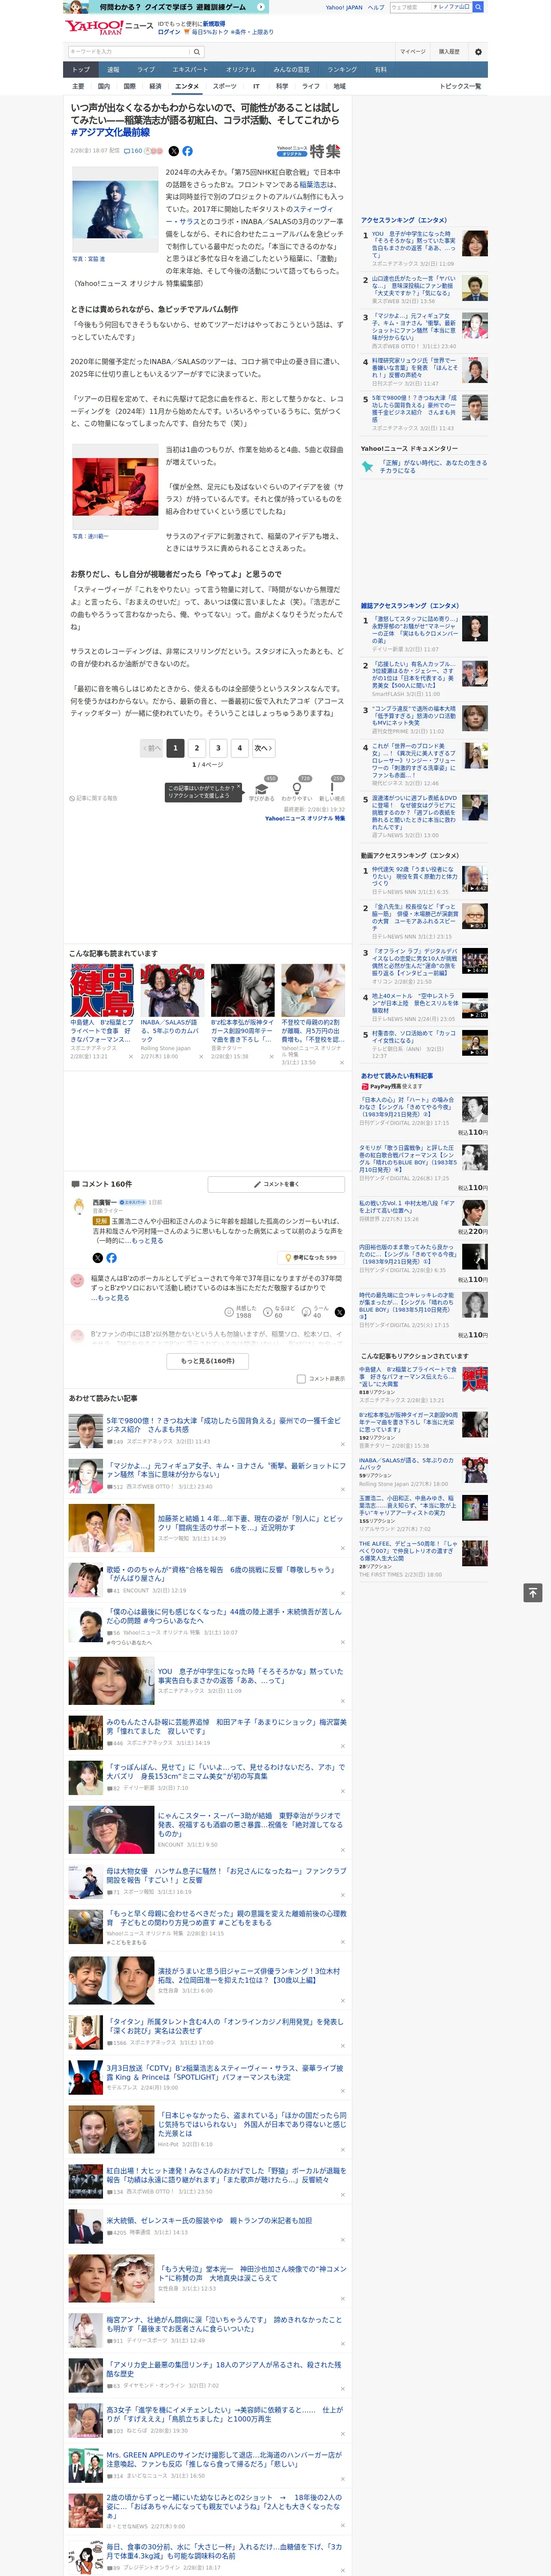Open 購入履歴 link
Screen dimensions: 551x2576
click(449, 52)
